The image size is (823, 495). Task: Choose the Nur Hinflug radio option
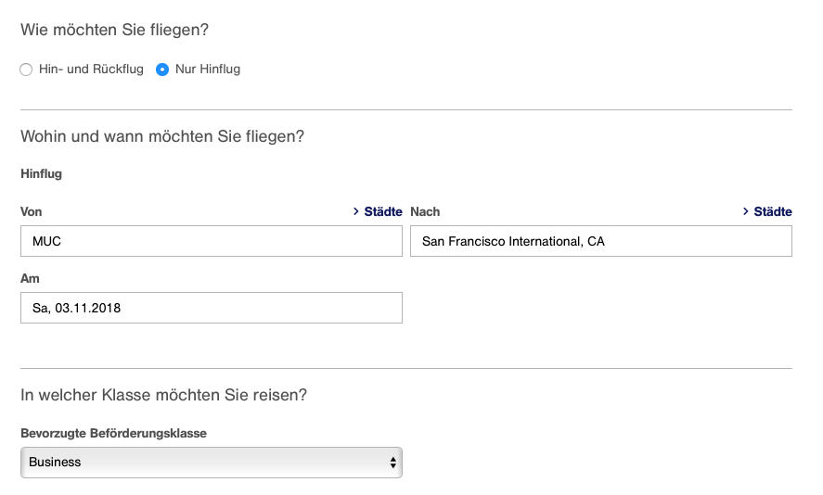162,70
